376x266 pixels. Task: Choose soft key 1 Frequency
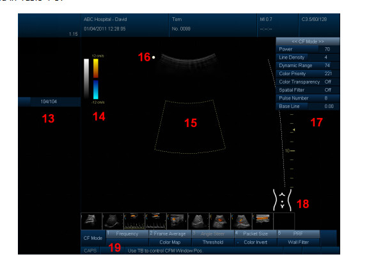pyautogui.click(x=127, y=233)
